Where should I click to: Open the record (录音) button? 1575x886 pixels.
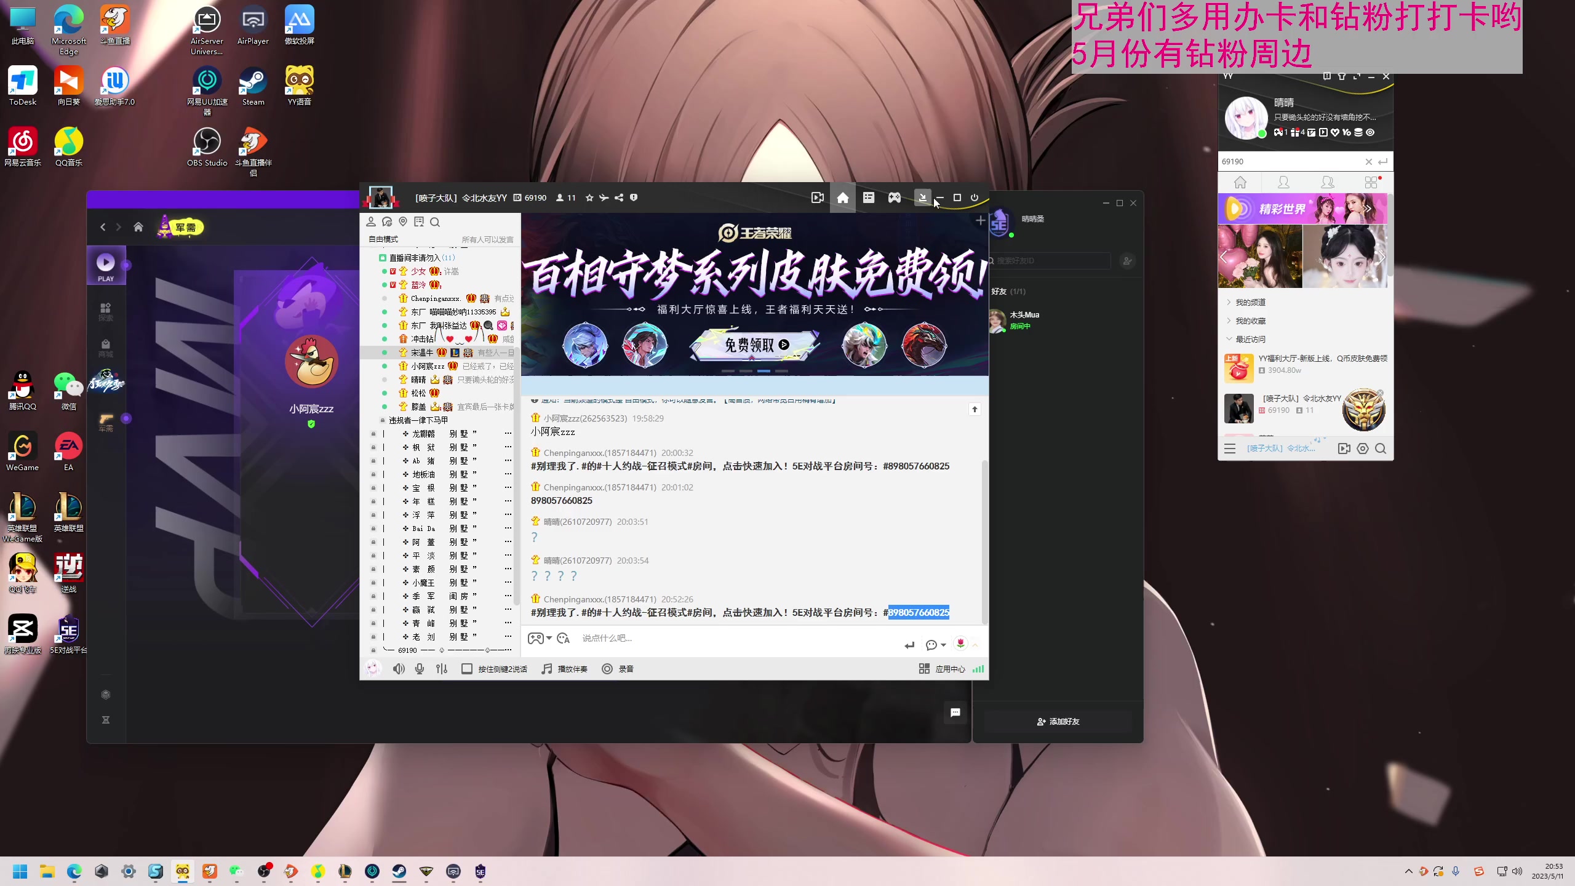618,669
